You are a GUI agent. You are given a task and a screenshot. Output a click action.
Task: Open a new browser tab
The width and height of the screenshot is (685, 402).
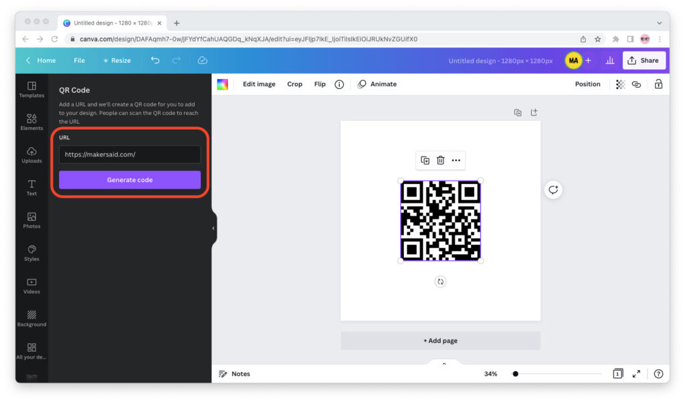177,23
